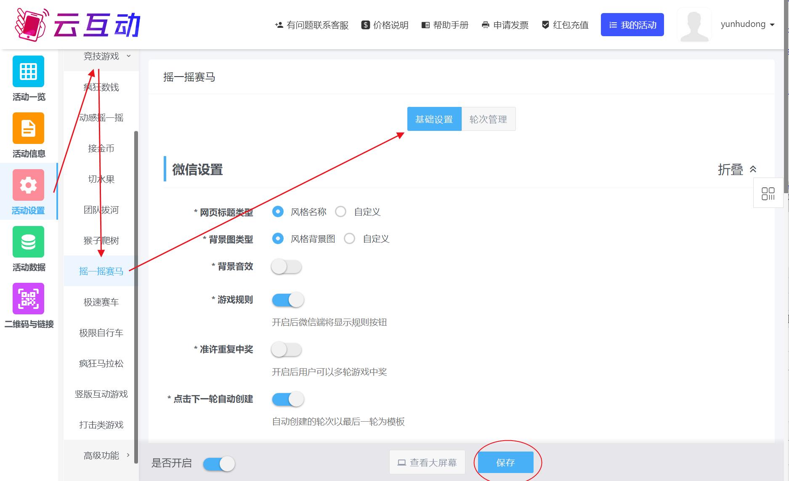Click the 查看大屏幕 button
Screen dimensions: 789x481
[427, 462]
